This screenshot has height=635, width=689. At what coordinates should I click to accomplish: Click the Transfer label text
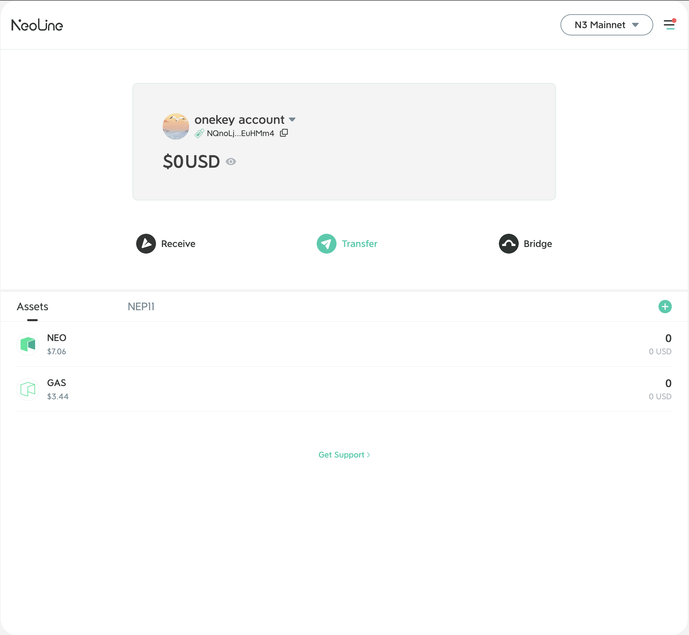tap(359, 244)
